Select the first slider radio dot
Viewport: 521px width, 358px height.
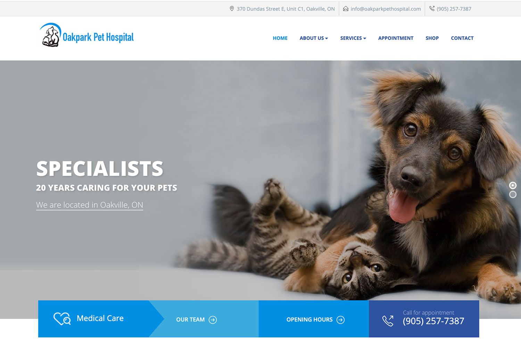[x=513, y=185]
